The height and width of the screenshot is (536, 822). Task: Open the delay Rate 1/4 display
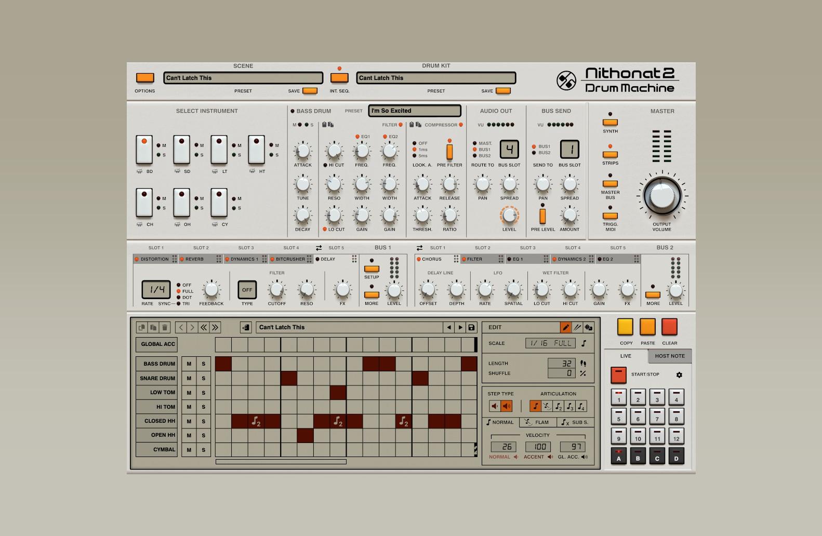(156, 290)
